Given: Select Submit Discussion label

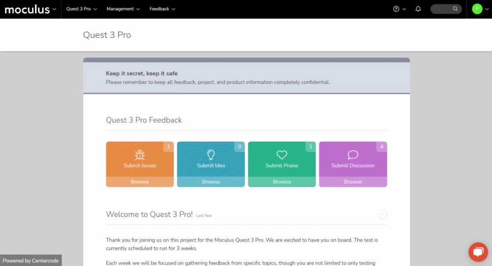Looking at the screenshot, I should [353, 165].
